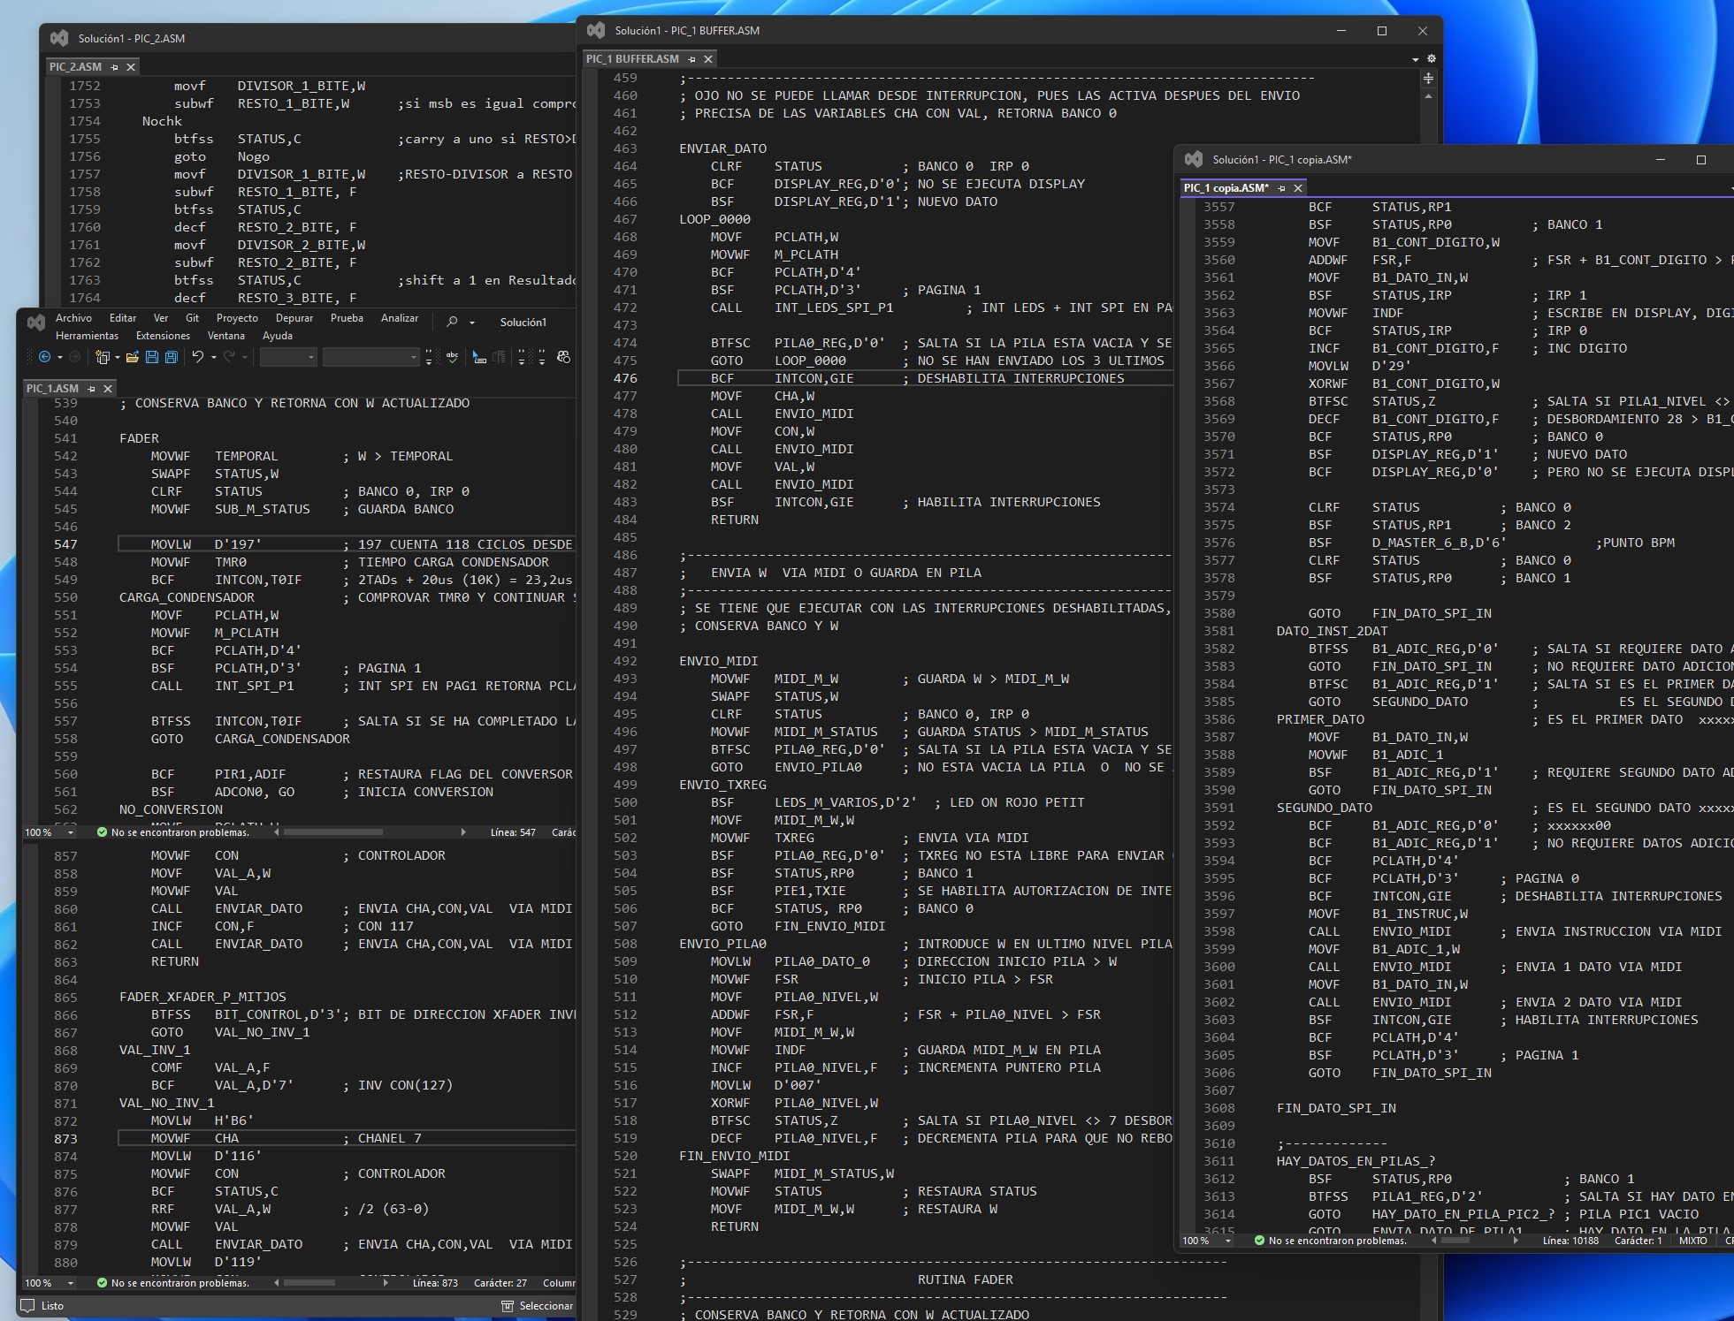Click the select element cursor icon
Screen dimensions: 1734x1321
(479, 357)
